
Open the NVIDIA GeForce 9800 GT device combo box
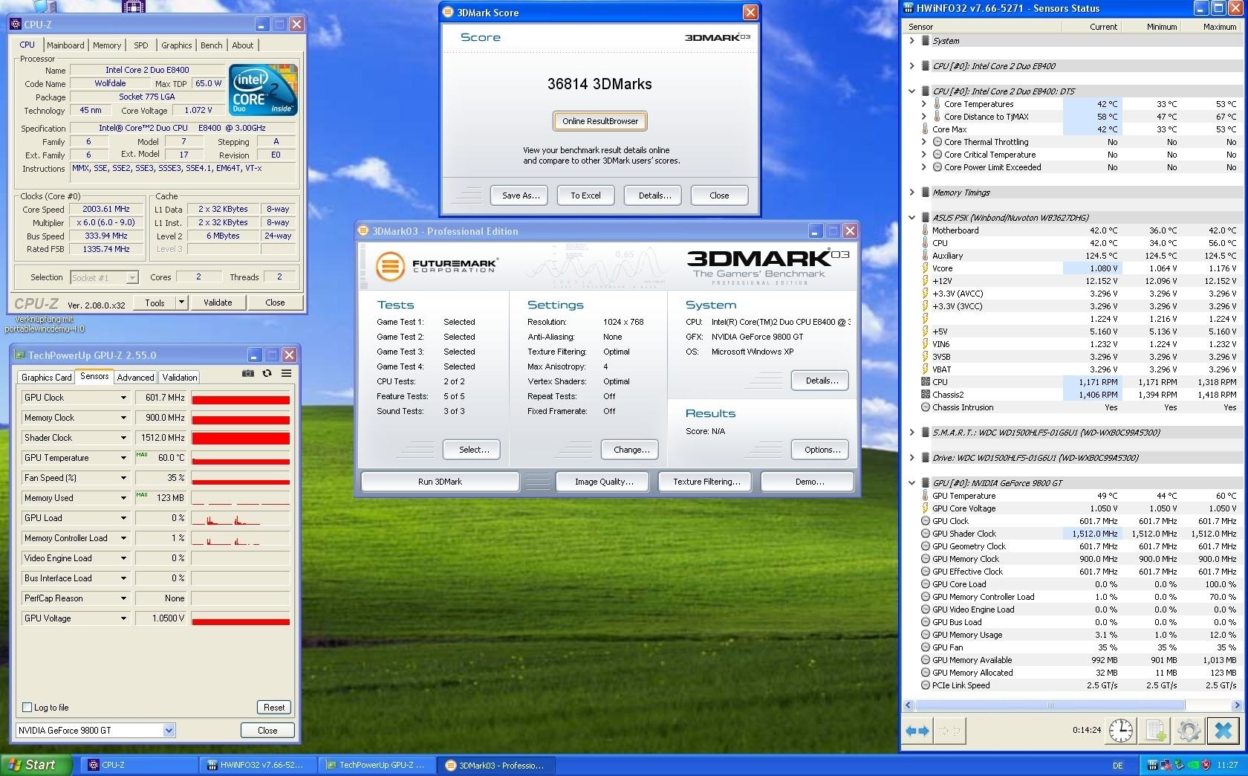[x=95, y=730]
